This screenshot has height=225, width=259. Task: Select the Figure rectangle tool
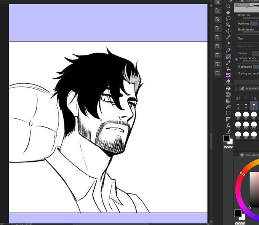228,113
